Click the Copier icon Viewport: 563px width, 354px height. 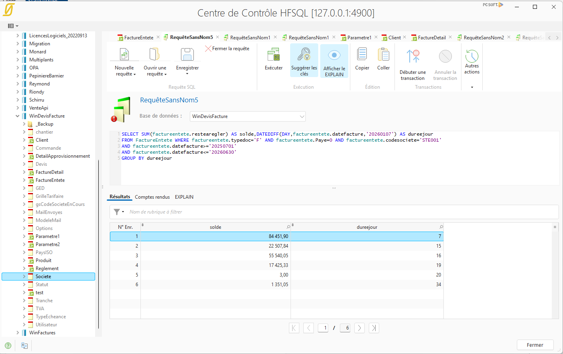(x=362, y=54)
